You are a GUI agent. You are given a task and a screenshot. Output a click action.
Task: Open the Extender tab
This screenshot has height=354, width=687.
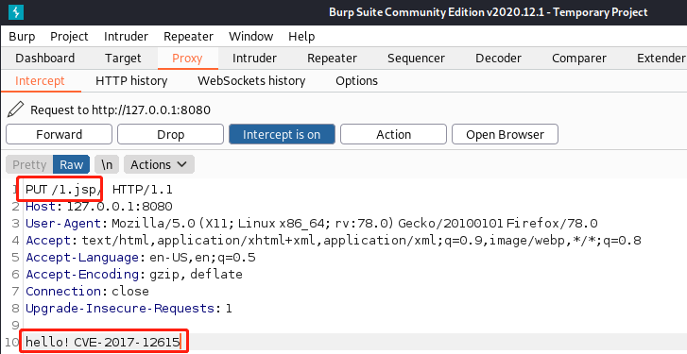click(661, 59)
